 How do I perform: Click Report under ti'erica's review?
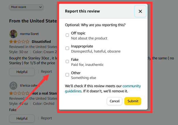pos(46,118)
